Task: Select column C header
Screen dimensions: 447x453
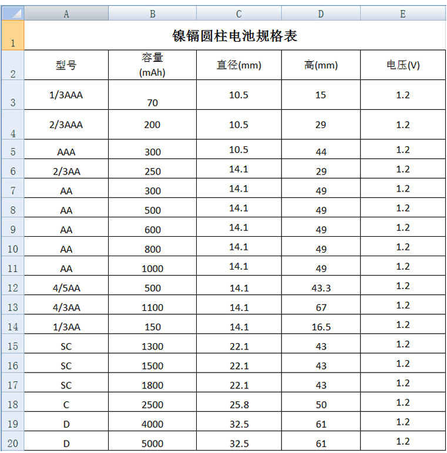Action: pos(239,13)
